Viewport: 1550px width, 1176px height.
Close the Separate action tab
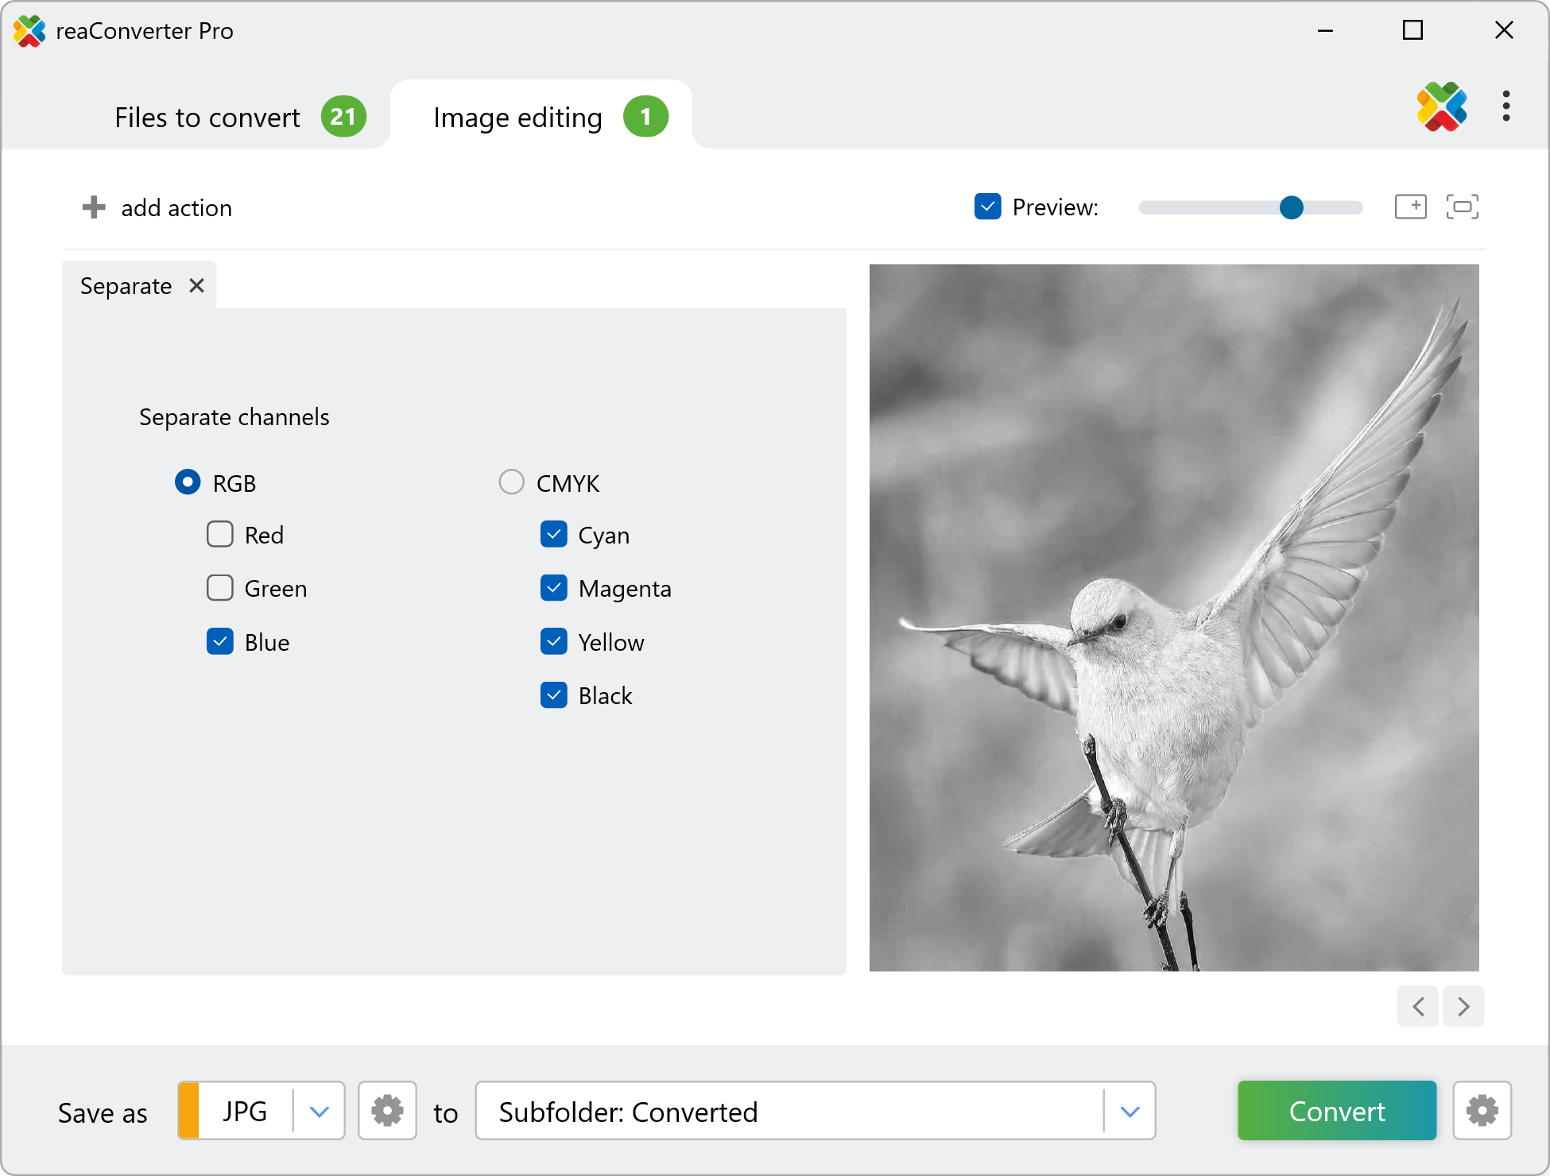(x=197, y=285)
